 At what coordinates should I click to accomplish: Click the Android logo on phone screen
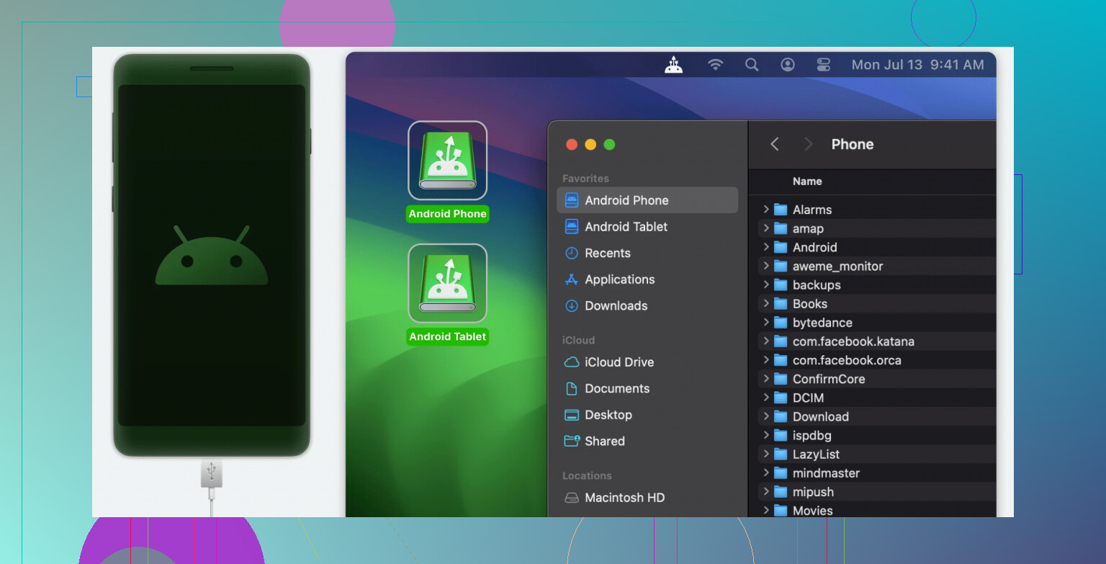(212, 255)
